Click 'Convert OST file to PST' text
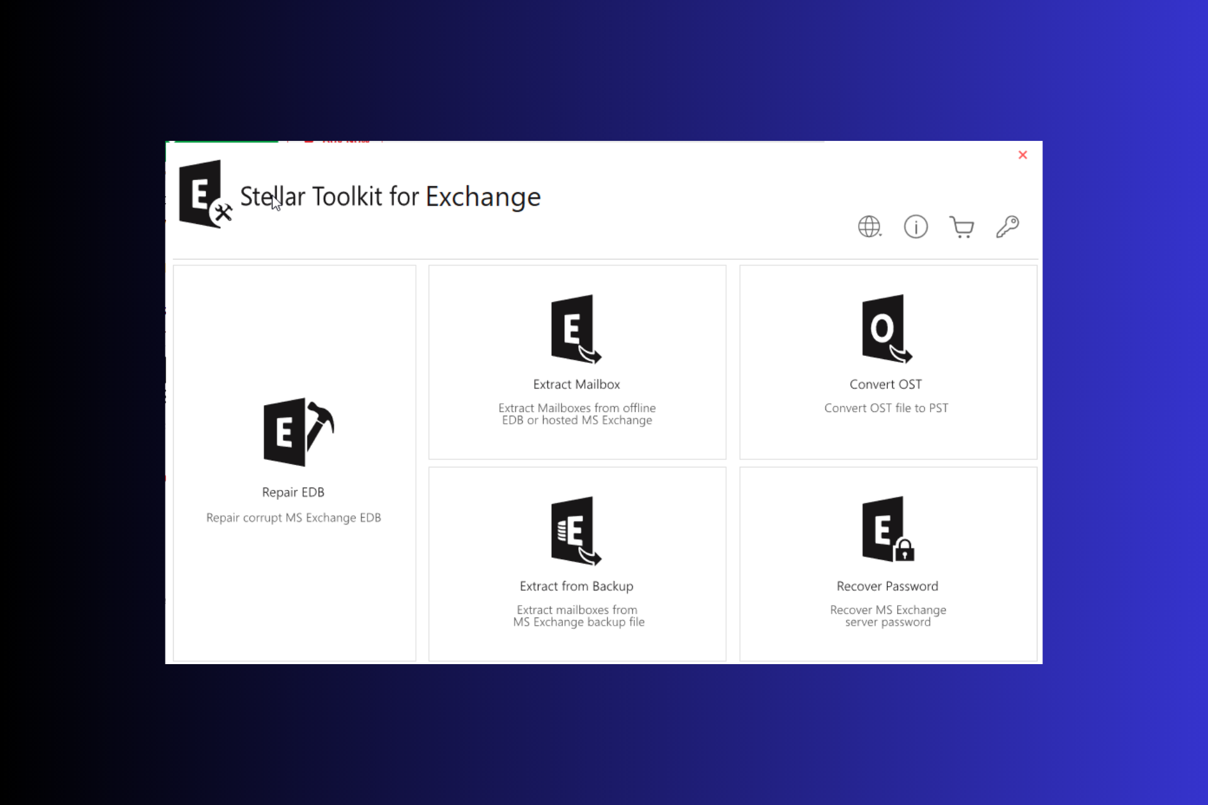The width and height of the screenshot is (1208, 805). [x=886, y=408]
